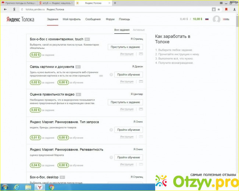Open Google Chrome from the taskbar
Image resolution: width=239 pixels, height=191 pixels.
pyautogui.click(x=51, y=187)
